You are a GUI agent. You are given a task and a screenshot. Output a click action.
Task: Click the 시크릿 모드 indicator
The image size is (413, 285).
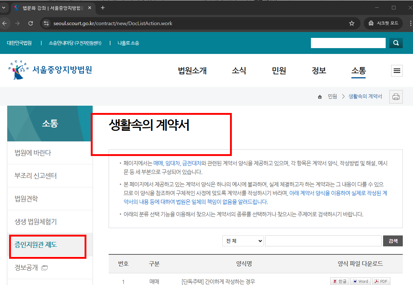[383, 23]
